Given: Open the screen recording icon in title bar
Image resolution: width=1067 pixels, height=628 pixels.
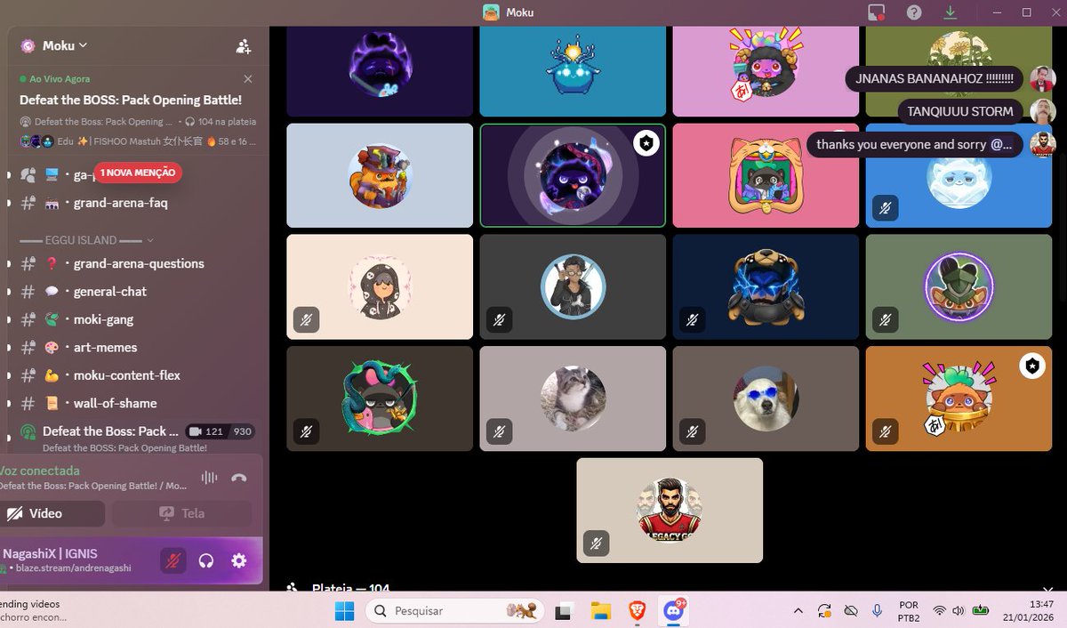Looking at the screenshot, I should [x=877, y=12].
